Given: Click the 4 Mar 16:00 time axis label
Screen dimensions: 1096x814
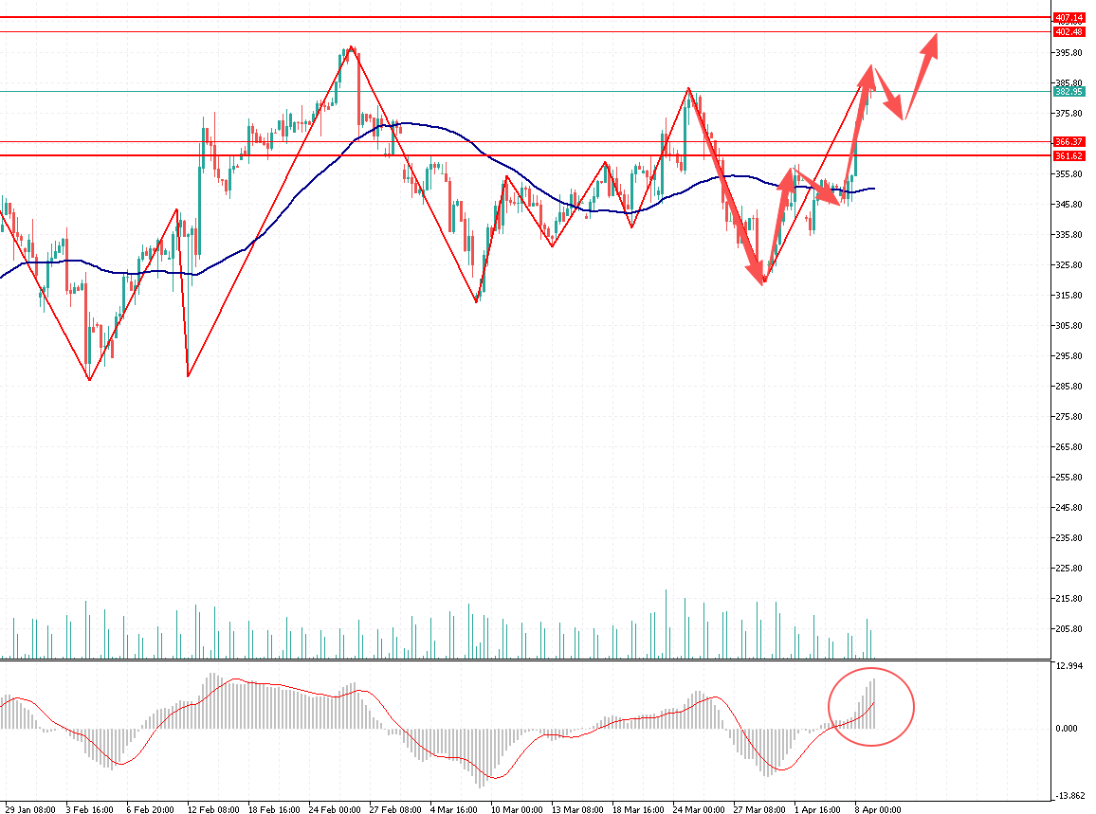Looking at the screenshot, I should click(453, 810).
